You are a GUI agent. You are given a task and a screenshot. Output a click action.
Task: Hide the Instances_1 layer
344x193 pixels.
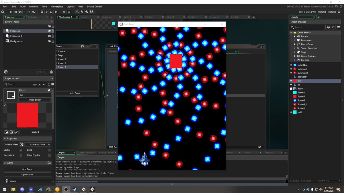click(x=49, y=36)
